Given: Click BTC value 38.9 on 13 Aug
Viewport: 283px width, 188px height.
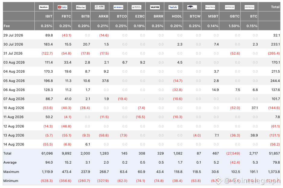Looking at the screenshot, I should pyautogui.click(x=254, y=135).
